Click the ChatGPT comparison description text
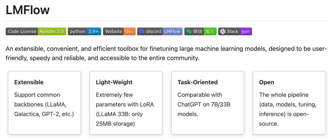 coord(204,104)
